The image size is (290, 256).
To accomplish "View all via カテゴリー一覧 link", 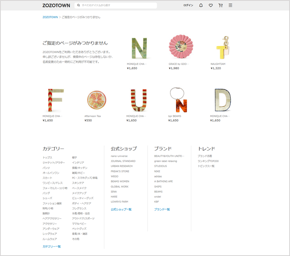I will click(x=52, y=247).
